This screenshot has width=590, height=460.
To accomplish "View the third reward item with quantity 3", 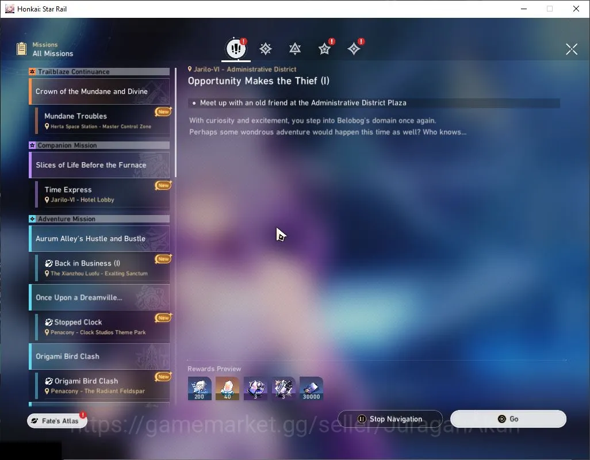I will (255, 389).
